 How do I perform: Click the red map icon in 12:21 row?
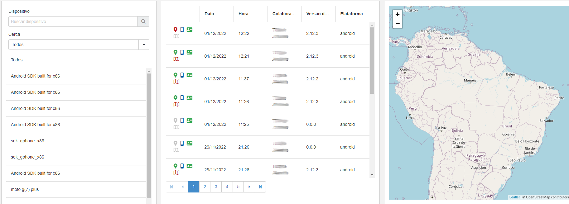pyautogui.click(x=176, y=59)
